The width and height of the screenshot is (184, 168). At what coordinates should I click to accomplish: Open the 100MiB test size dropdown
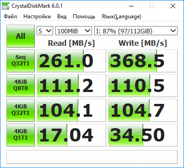[x=74, y=31]
